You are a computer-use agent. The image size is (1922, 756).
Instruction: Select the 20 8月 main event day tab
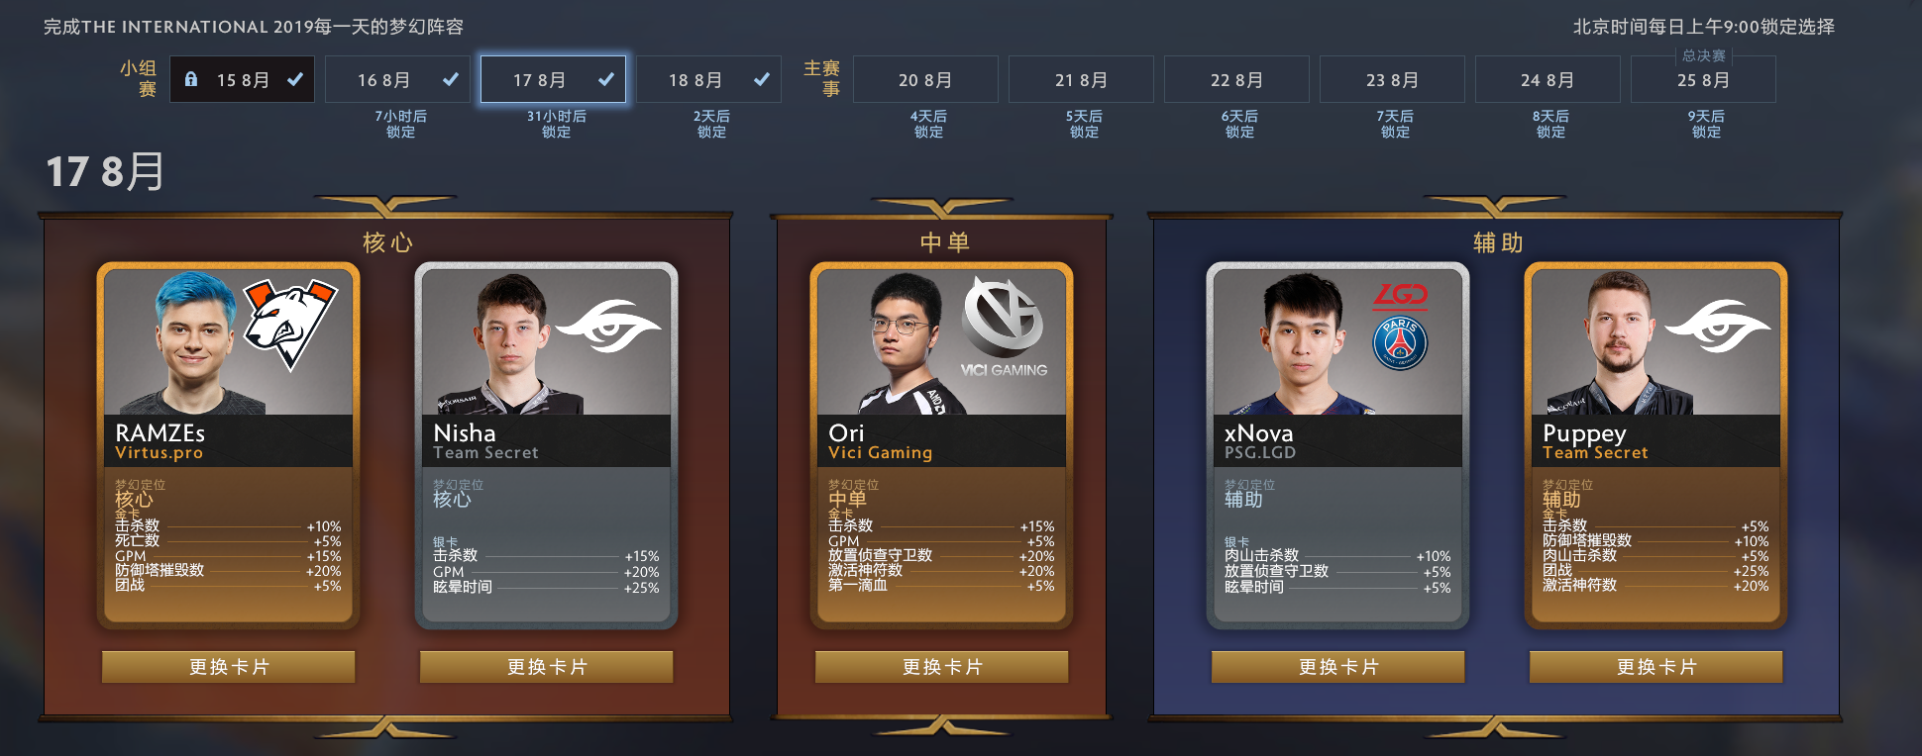925,79
